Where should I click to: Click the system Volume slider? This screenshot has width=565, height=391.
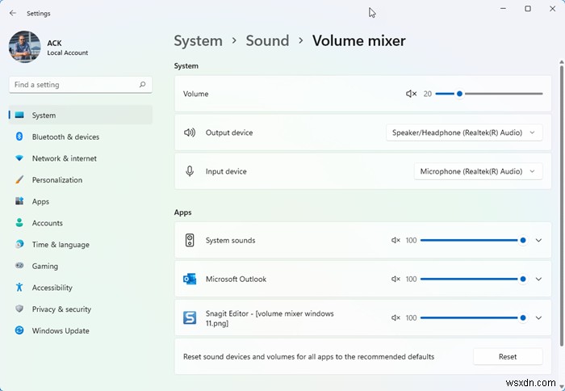pyautogui.click(x=488, y=94)
